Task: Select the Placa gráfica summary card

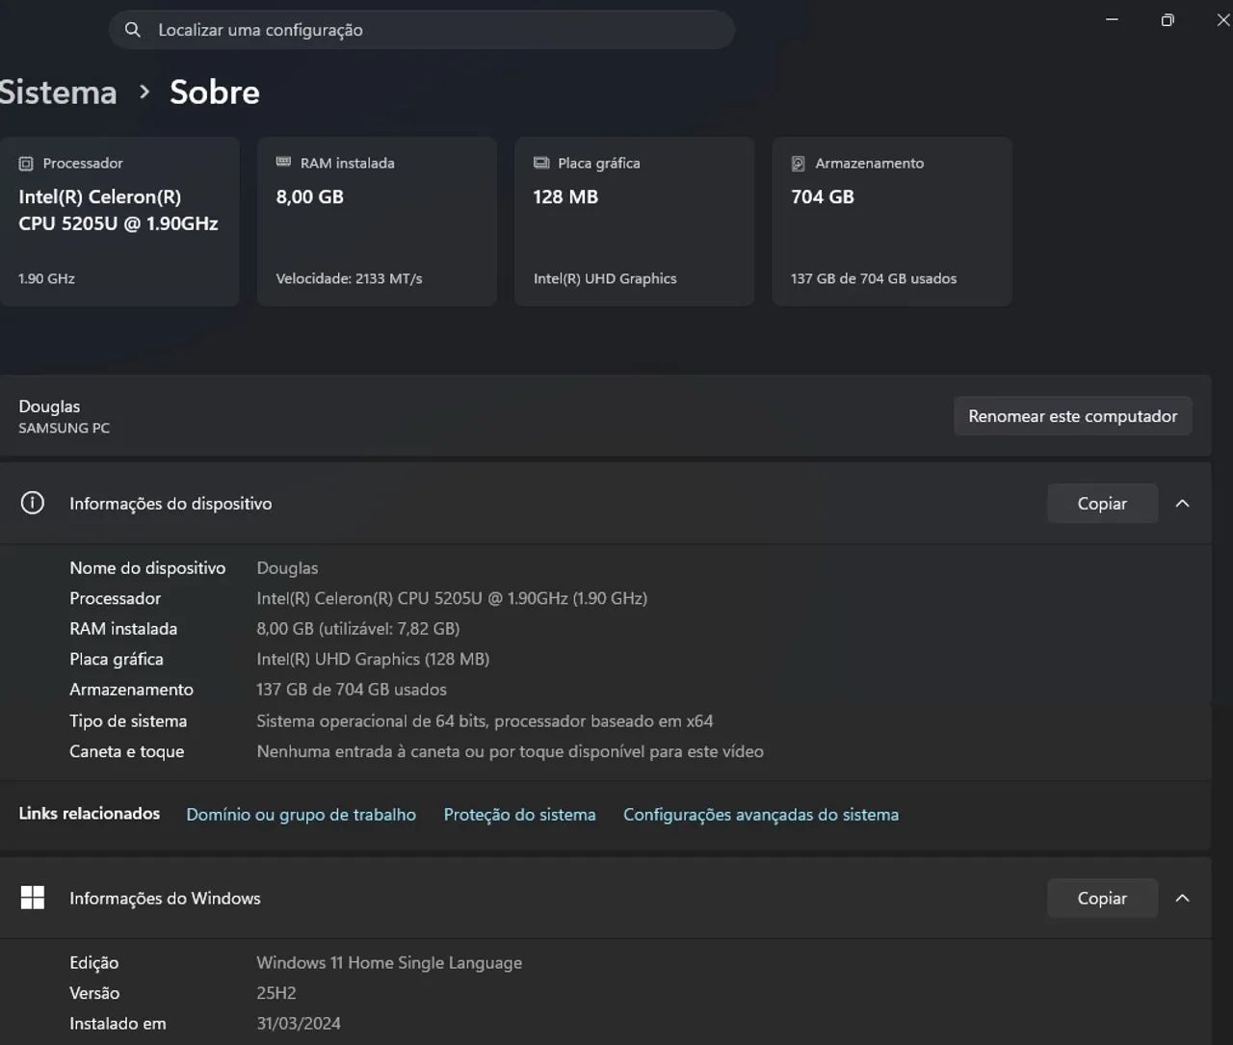Action: click(x=634, y=222)
